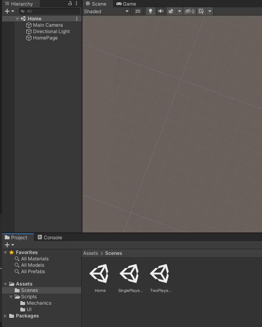The height and width of the screenshot is (327, 262).
Task: Open the Console tab
Action: (x=50, y=237)
